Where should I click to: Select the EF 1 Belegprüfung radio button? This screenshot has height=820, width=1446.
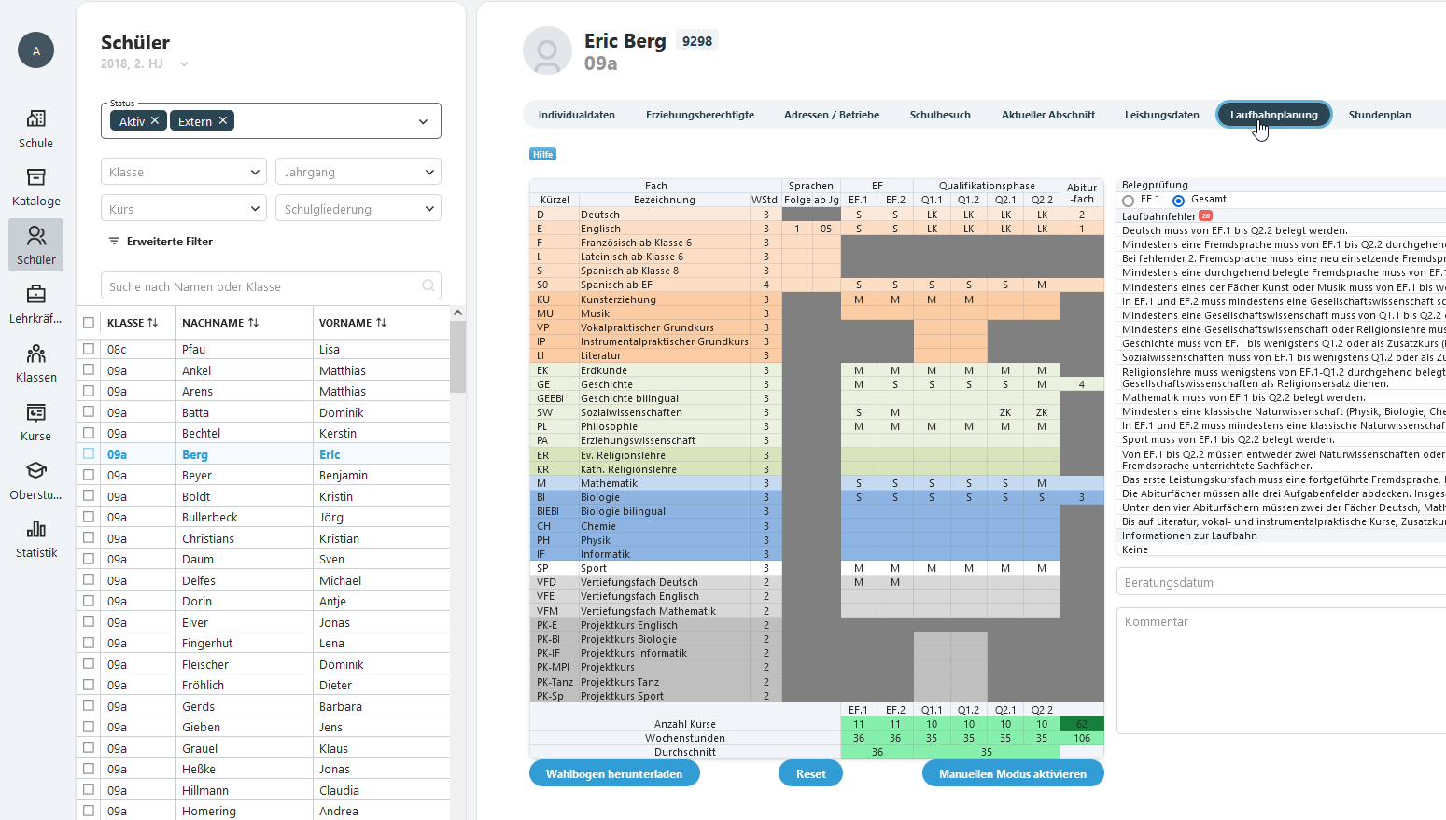pos(1129,201)
